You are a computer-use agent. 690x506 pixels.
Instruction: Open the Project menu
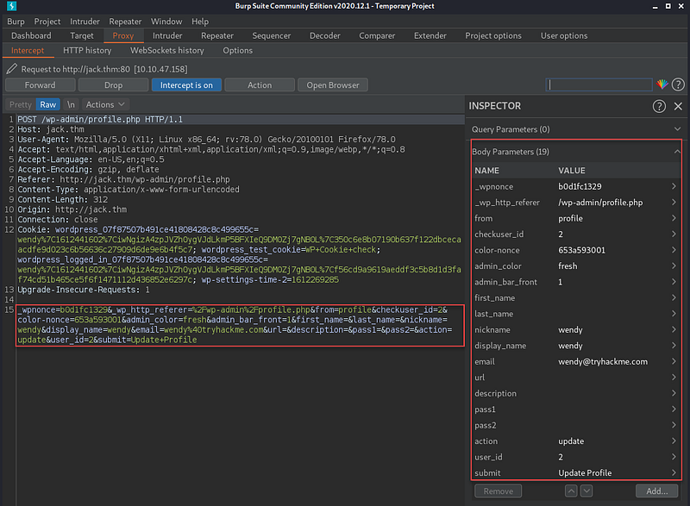point(47,21)
